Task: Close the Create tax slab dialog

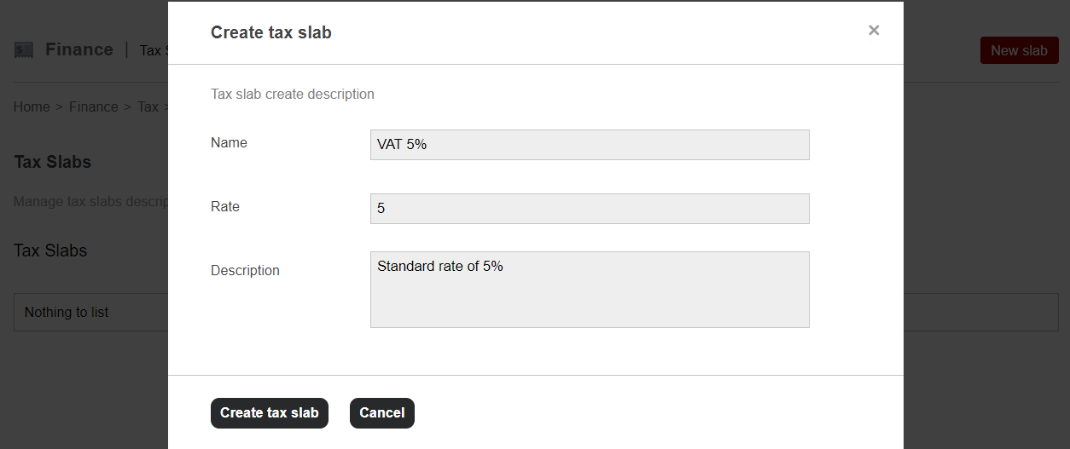Action: 873,31
